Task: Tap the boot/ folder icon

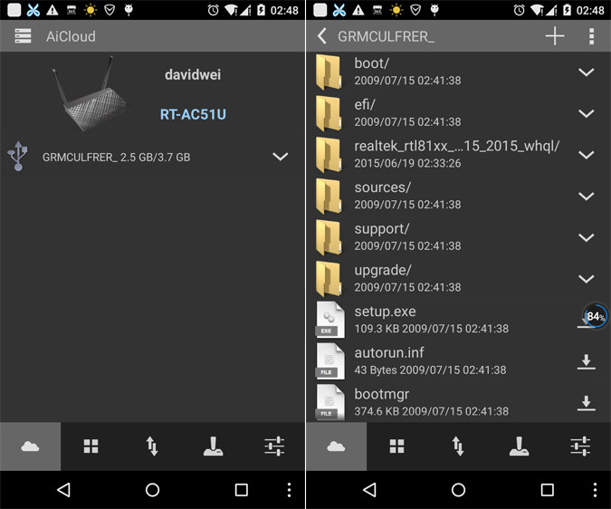Action: point(329,72)
